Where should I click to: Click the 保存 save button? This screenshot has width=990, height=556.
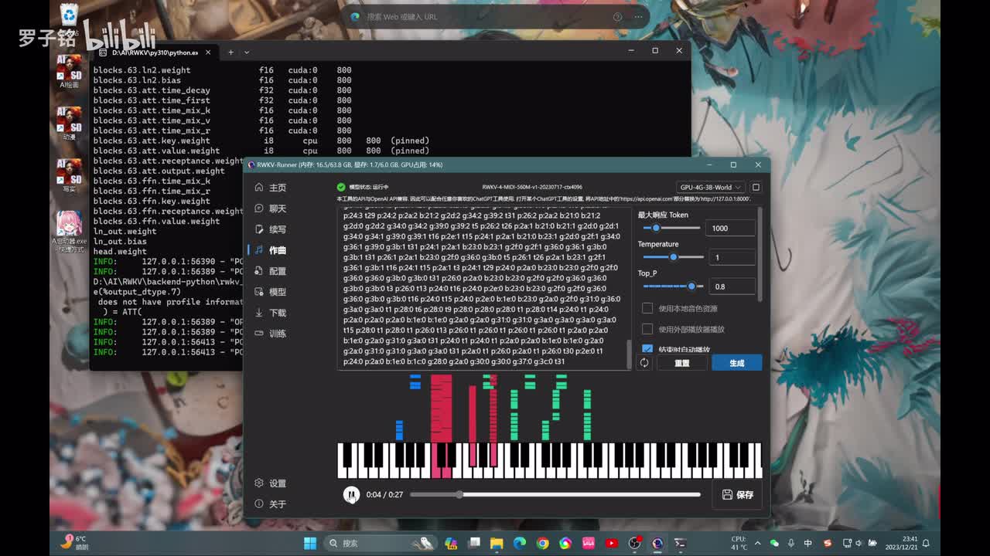737,494
